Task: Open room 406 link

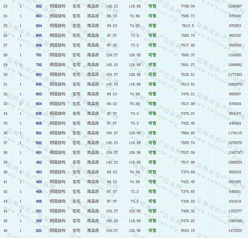Action: (x=39, y=201)
